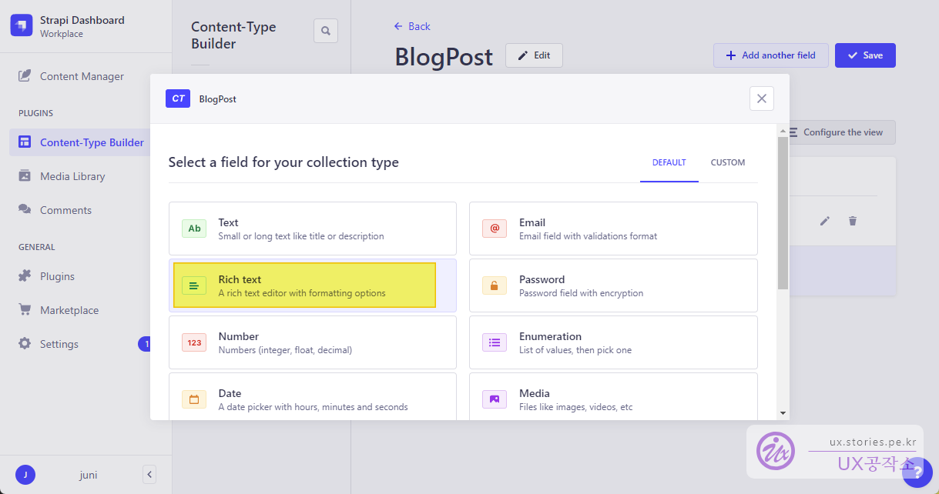
Task: Pick the Date field type
Action: pyautogui.click(x=313, y=396)
